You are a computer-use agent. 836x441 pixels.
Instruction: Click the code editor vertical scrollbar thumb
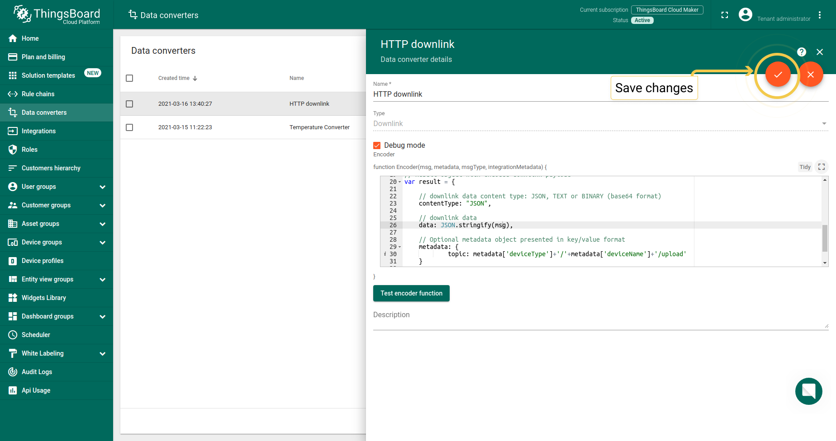pyautogui.click(x=825, y=238)
